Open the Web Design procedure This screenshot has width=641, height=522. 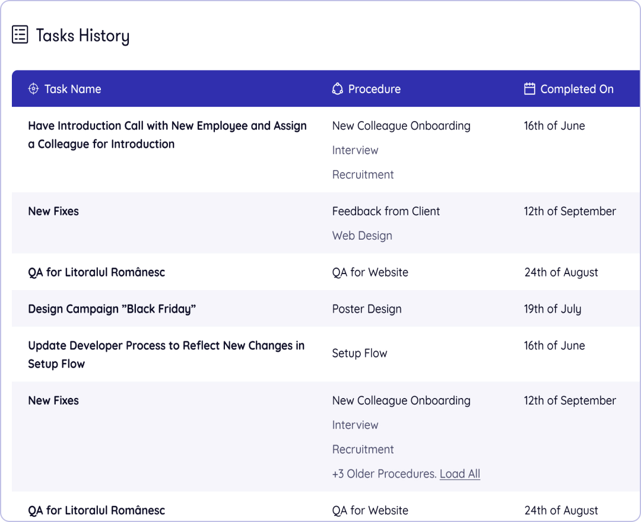tap(362, 235)
